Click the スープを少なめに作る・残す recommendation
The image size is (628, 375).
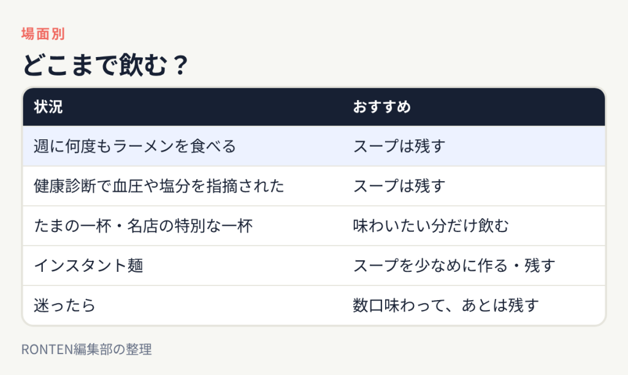454,266
